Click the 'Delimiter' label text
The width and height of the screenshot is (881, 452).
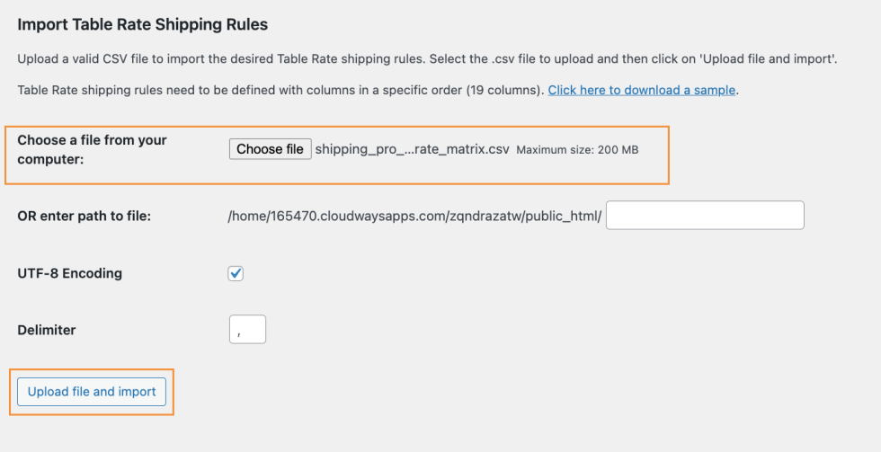tap(47, 330)
